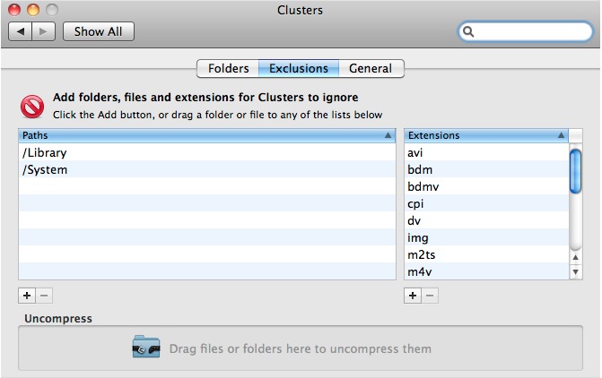This screenshot has width=602, height=378.
Task: Go forward with the right arrow button
Action: (44, 31)
